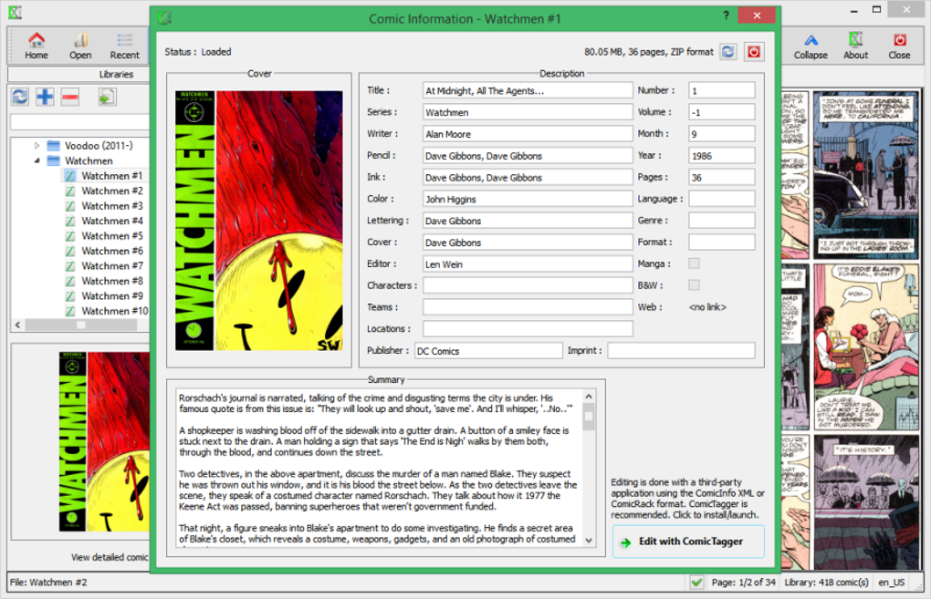Go to Home in main toolbar
The width and height of the screenshot is (931, 599).
tap(37, 46)
